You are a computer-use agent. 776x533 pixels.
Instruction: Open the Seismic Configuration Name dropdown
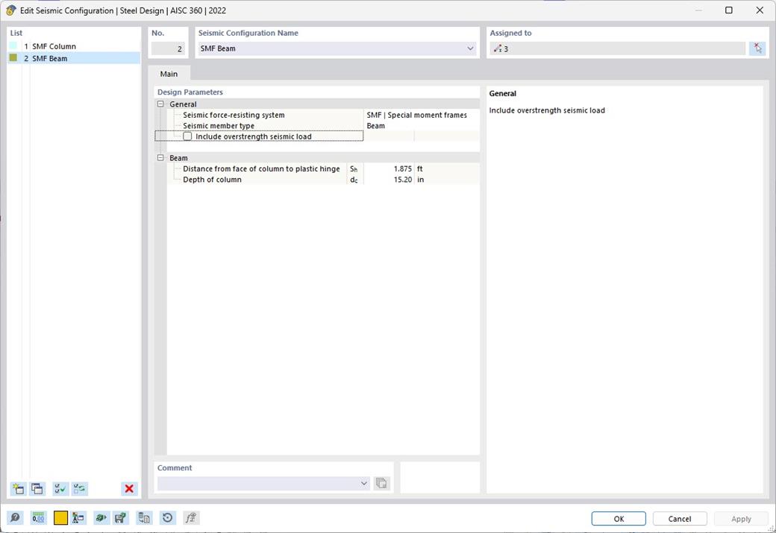[x=470, y=47]
